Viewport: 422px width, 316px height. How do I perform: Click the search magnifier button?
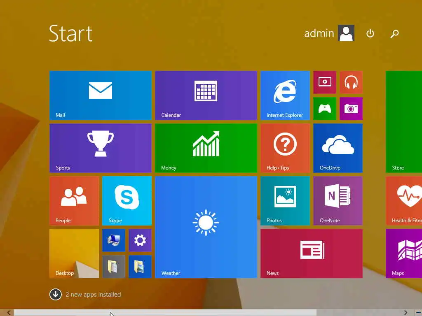click(394, 33)
